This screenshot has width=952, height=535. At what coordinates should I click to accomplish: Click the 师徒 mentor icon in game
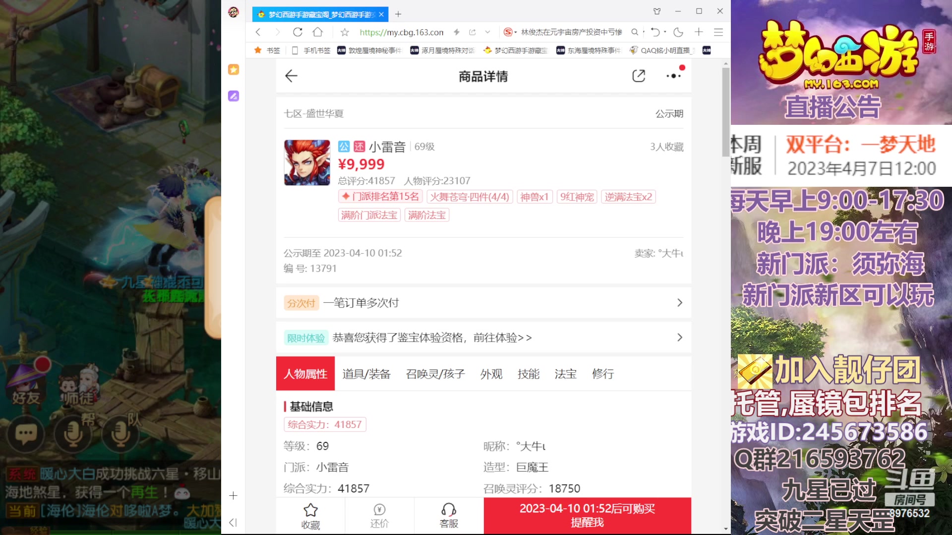point(78,384)
